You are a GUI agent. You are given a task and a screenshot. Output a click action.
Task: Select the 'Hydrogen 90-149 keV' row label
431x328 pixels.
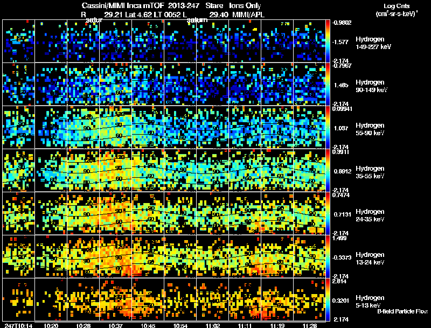[371, 86]
